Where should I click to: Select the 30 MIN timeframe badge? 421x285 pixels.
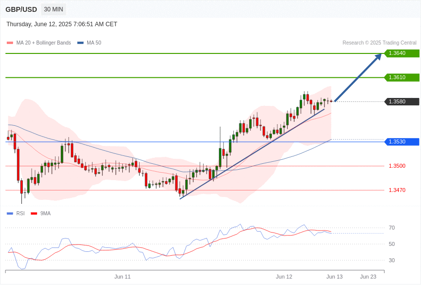click(53, 9)
